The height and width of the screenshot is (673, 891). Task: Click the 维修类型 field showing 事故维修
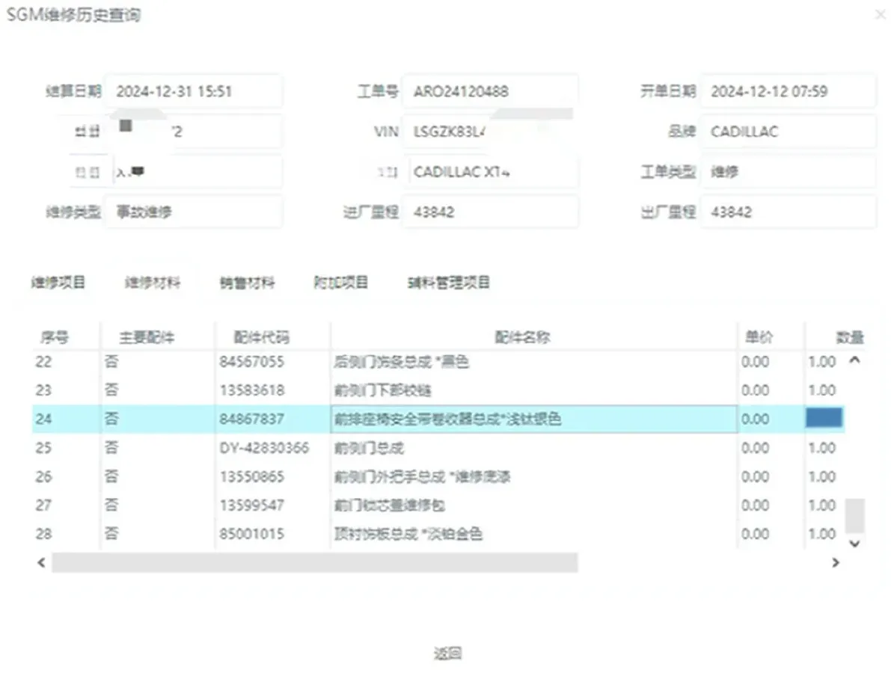pos(194,212)
